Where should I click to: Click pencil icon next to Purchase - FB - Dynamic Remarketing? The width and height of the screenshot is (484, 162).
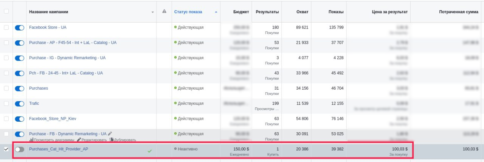click(x=110, y=134)
